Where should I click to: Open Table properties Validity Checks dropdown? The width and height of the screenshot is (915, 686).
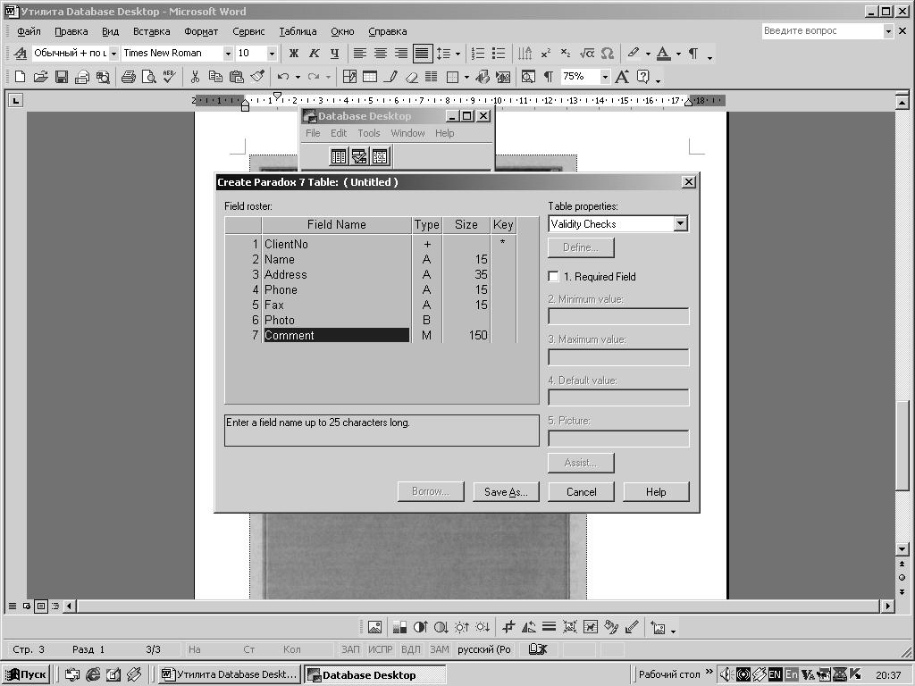coord(680,224)
